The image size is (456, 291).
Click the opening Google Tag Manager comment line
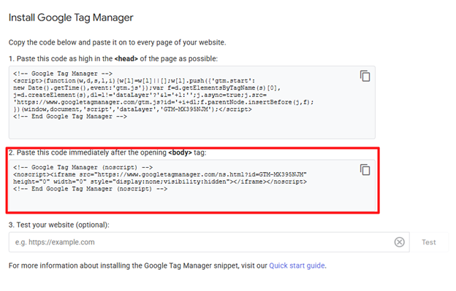pos(63,74)
